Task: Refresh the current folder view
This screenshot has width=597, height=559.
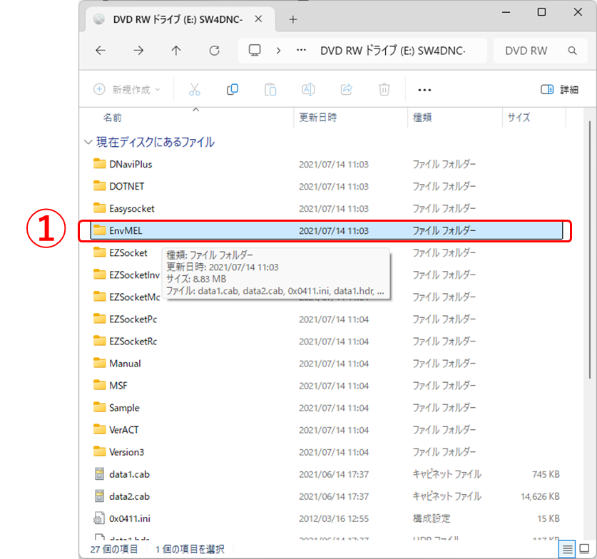Action: tap(214, 51)
